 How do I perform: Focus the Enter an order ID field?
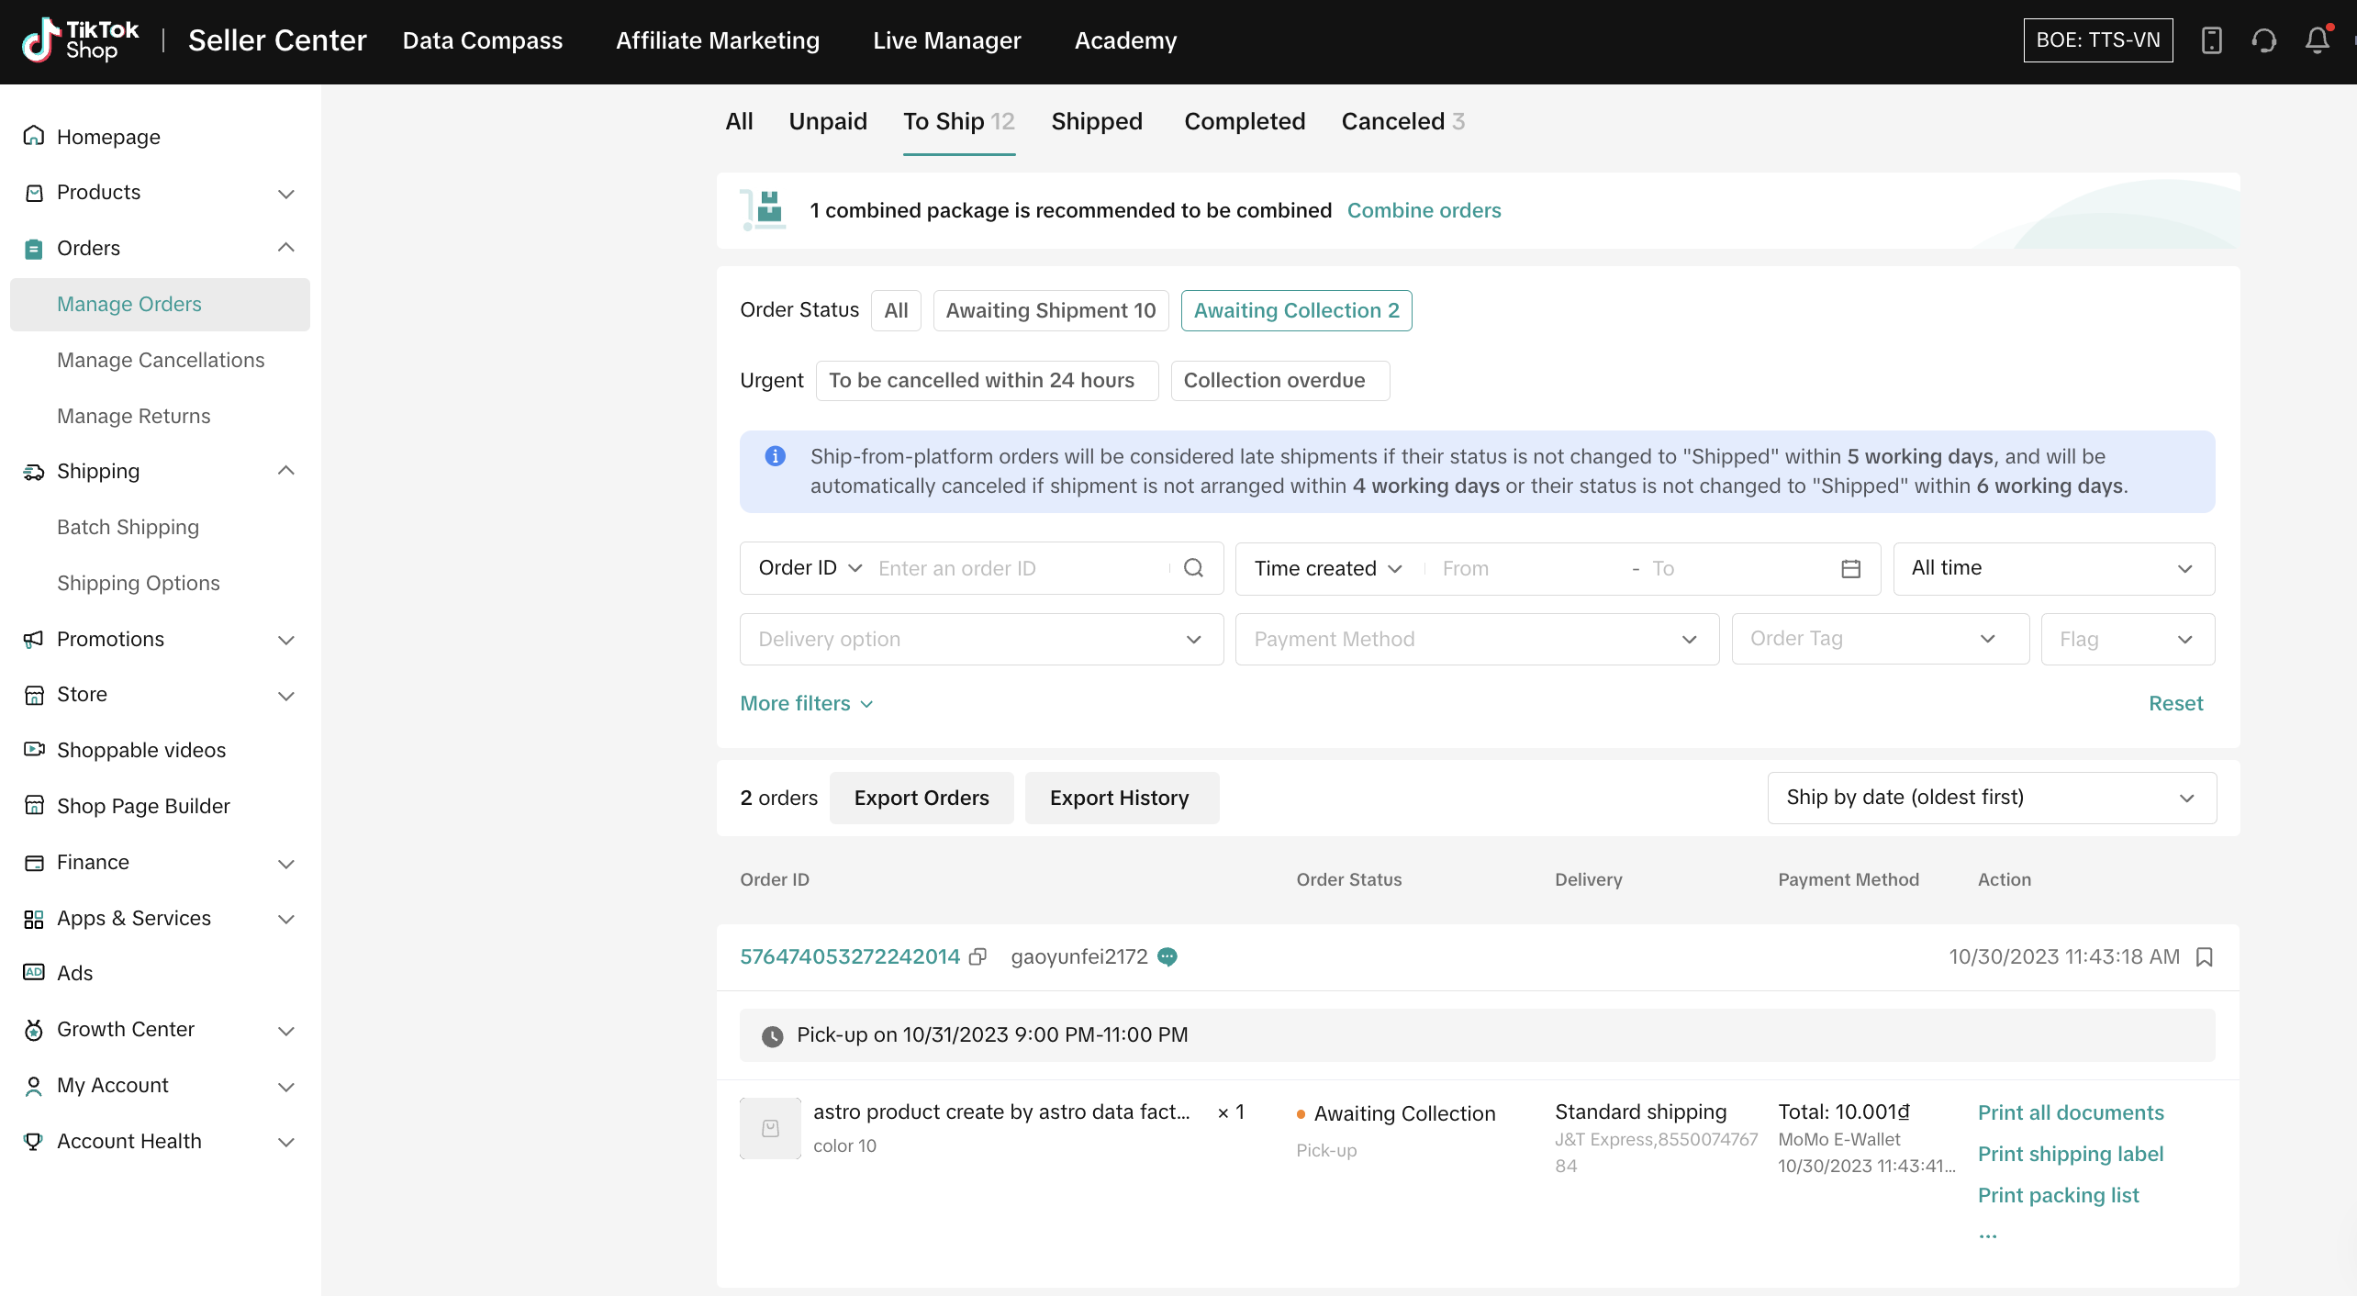pos(1019,569)
